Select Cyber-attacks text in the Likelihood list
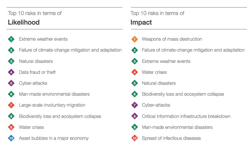Screen dimensions: 250x148 [33, 83]
